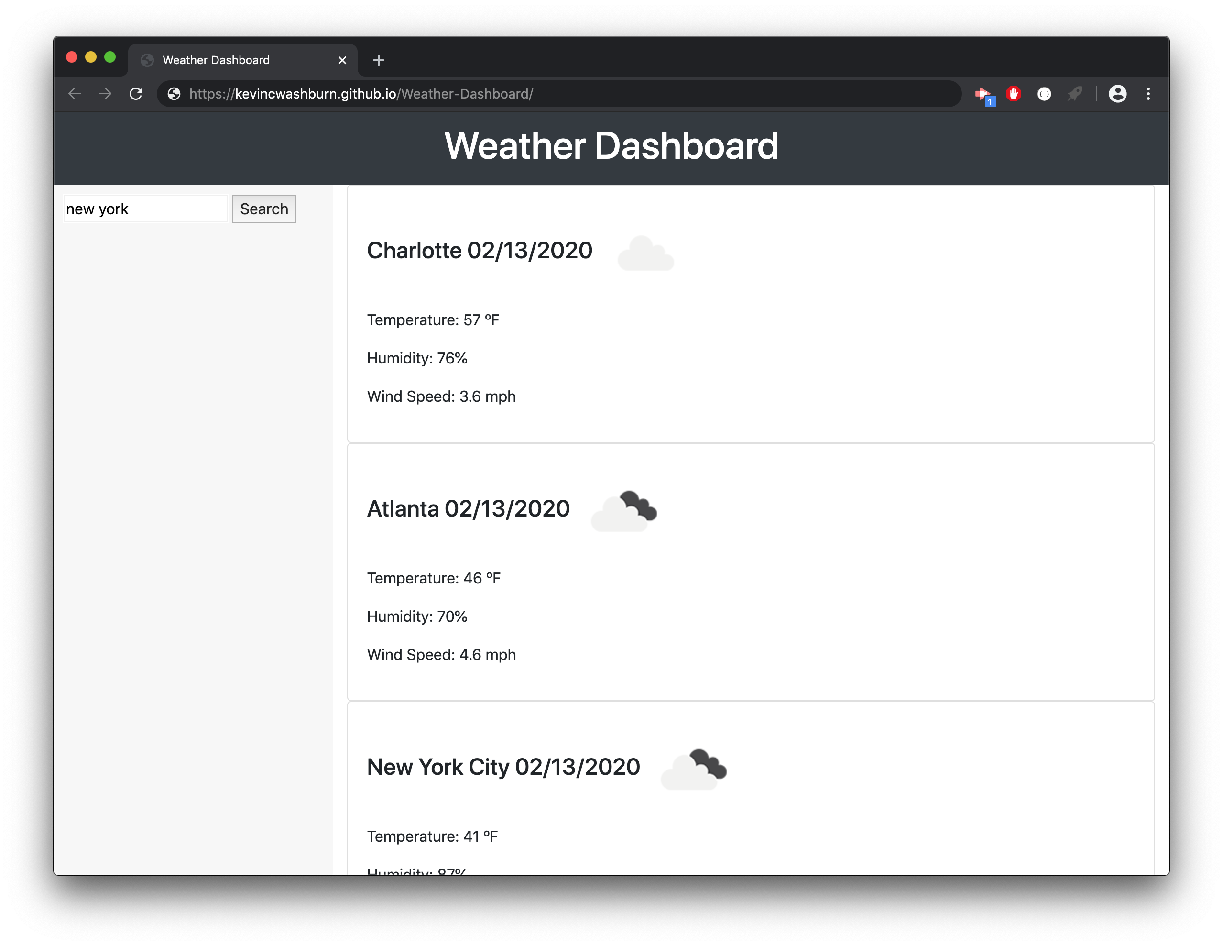Image resolution: width=1223 pixels, height=946 pixels.
Task: Click the Atlanta cloudy weather icon
Action: pos(624,510)
